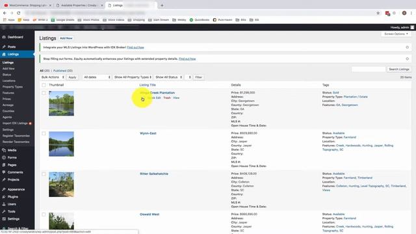
Task: Click the Filter button
Action: click(198, 77)
